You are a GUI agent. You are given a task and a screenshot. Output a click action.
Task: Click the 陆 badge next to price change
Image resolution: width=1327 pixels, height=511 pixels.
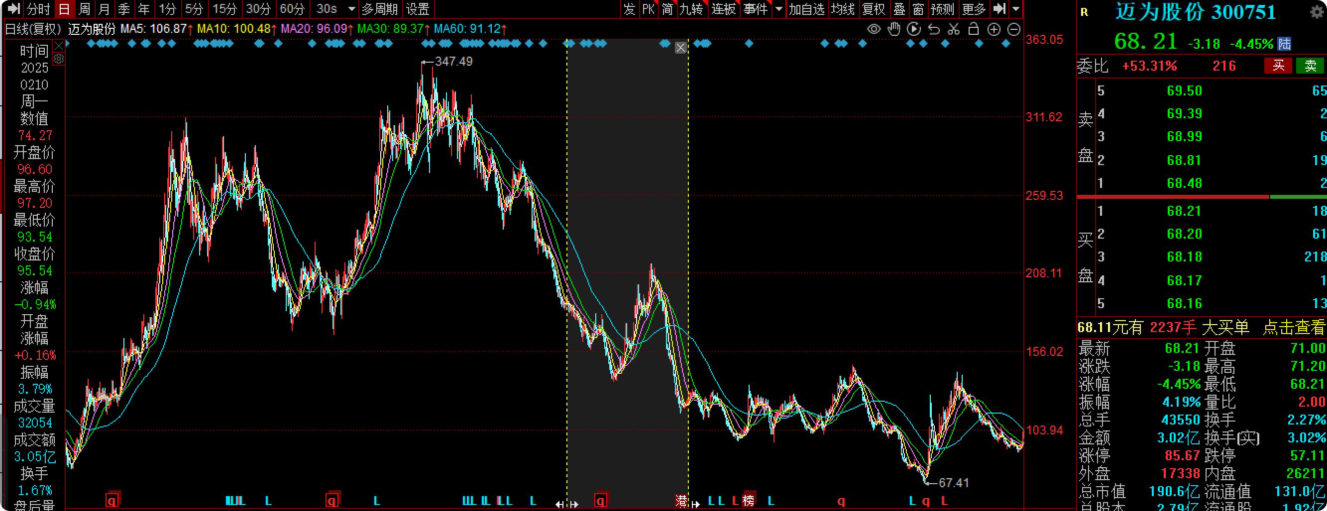[x=1285, y=44]
